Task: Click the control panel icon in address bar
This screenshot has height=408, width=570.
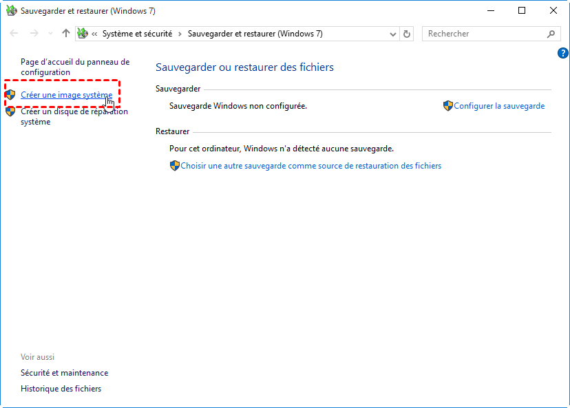Action: tap(83, 34)
